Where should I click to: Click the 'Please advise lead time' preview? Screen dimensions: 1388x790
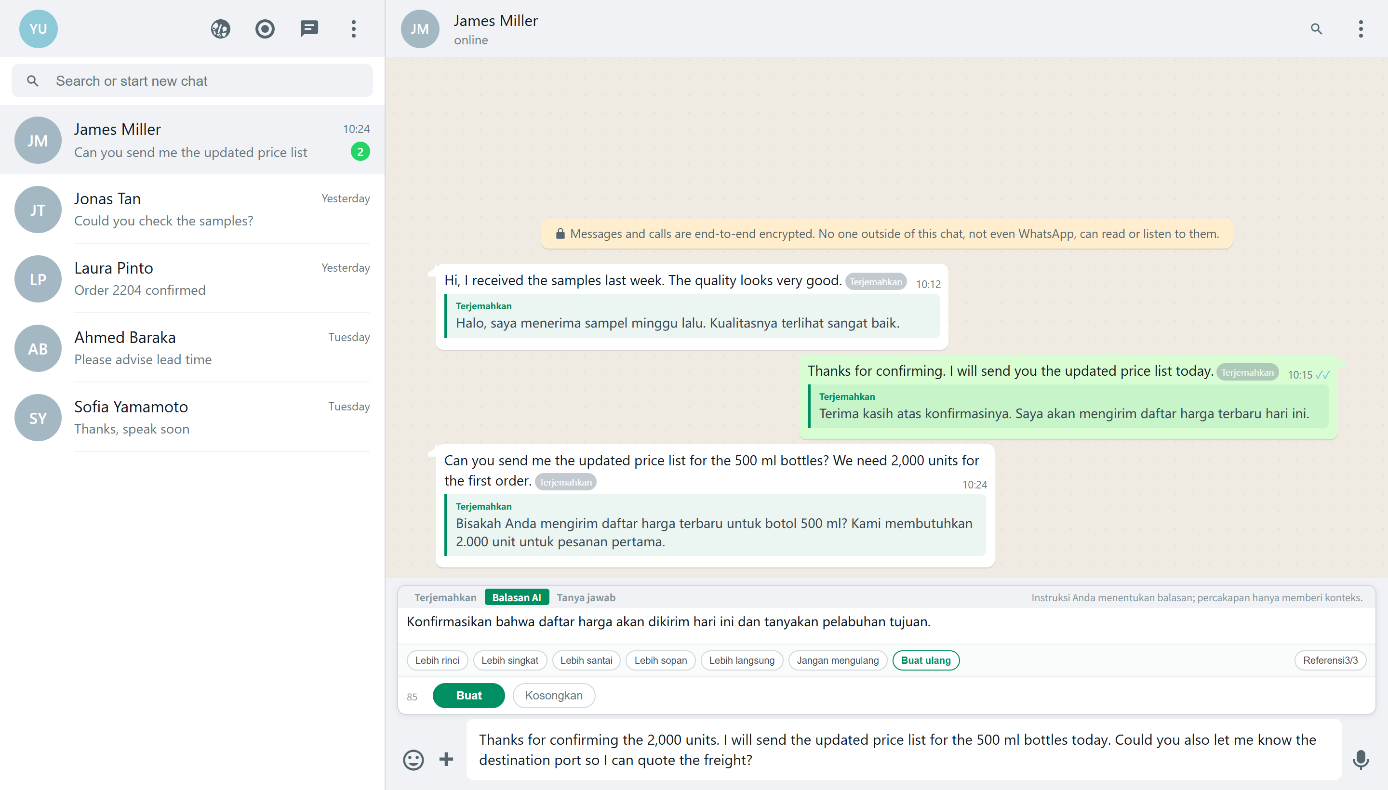point(143,360)
